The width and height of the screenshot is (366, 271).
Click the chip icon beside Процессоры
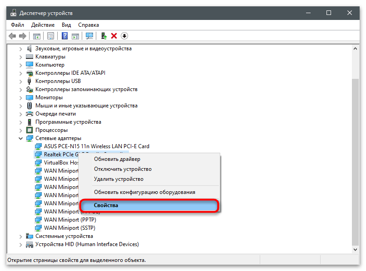click(30, 130)
